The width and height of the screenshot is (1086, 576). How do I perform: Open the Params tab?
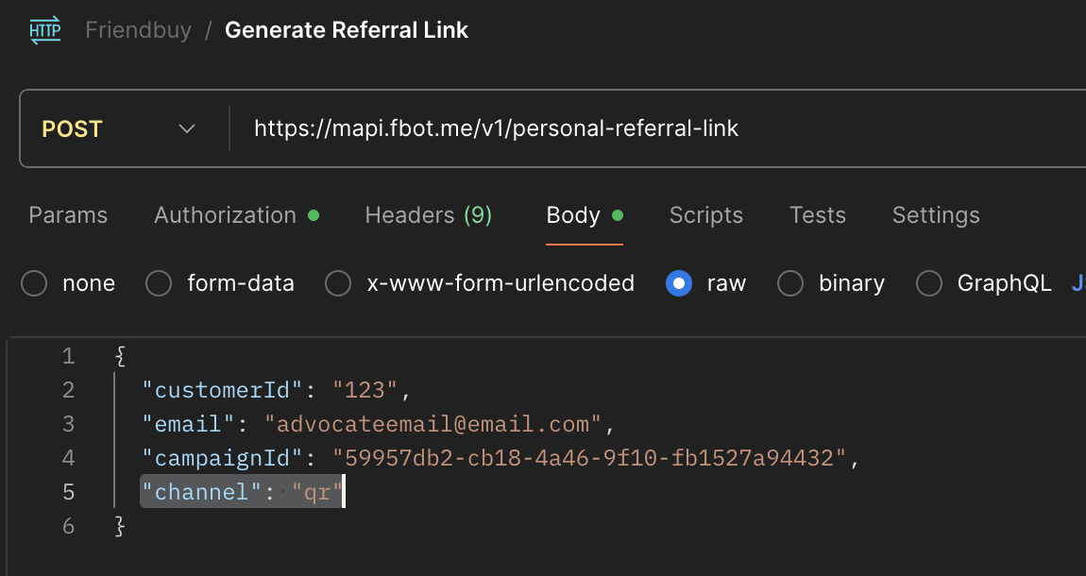click(68, 215)
